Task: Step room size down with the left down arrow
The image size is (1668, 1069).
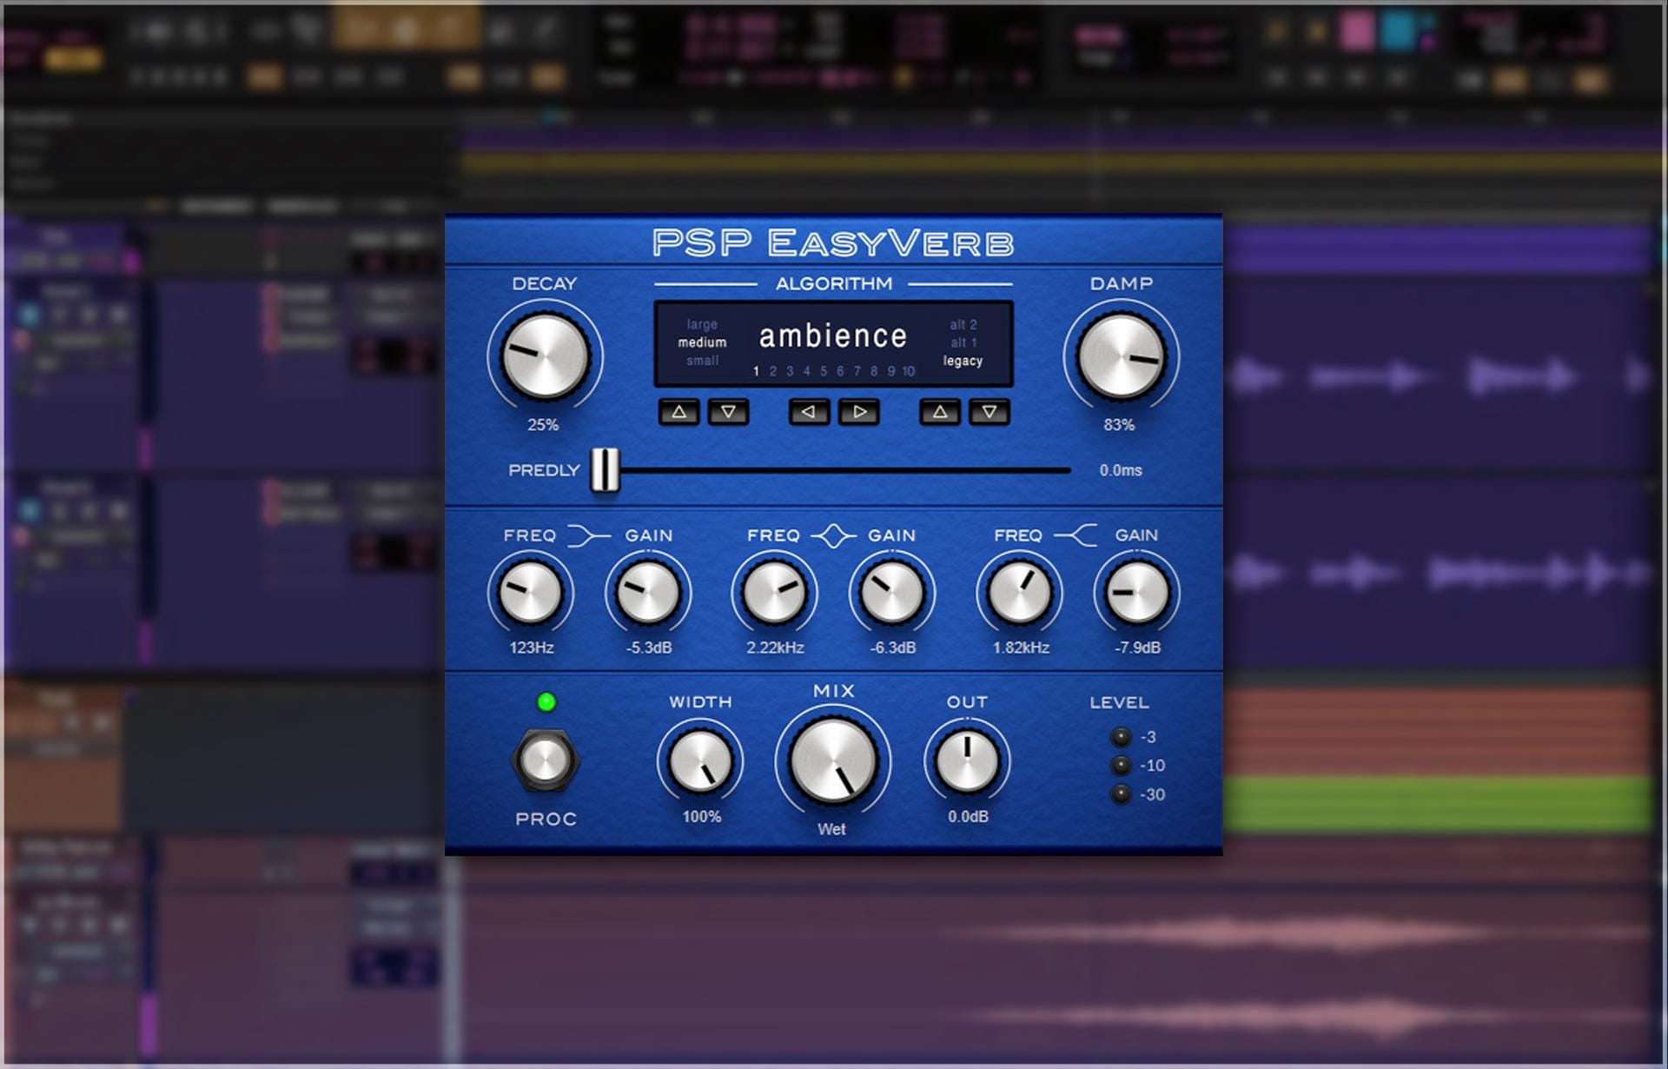Action: pos(728,412)
